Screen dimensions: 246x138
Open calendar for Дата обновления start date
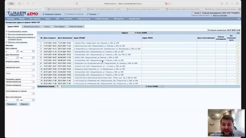pos(18,58)
